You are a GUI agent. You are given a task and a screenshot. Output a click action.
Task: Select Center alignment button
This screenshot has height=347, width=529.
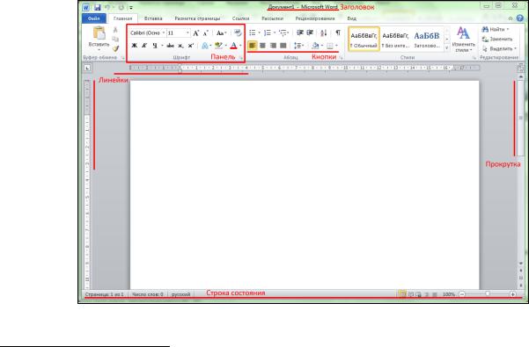click(x=262, y=46)
